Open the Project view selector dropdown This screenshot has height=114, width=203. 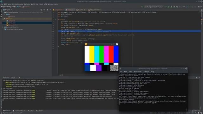coord(8,10)
